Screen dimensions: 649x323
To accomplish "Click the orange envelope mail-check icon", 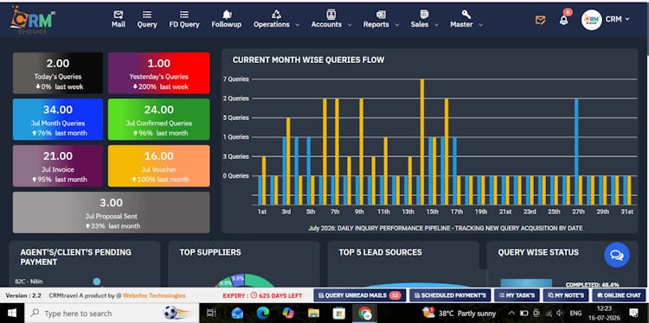I will pyautogui.click(x=540, y=20).
